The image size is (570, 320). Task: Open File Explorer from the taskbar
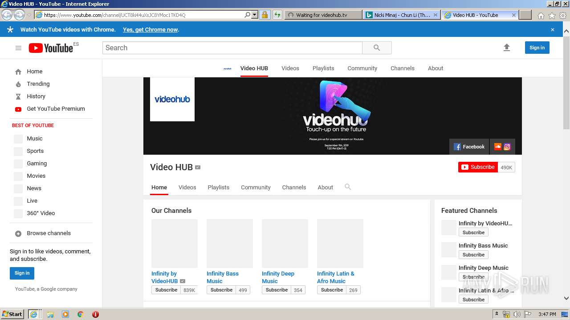pos(50,314)
